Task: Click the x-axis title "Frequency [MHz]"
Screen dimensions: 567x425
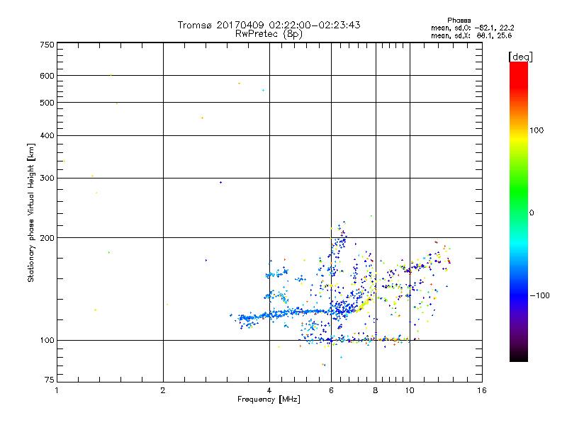Action: tap(269, 399)
